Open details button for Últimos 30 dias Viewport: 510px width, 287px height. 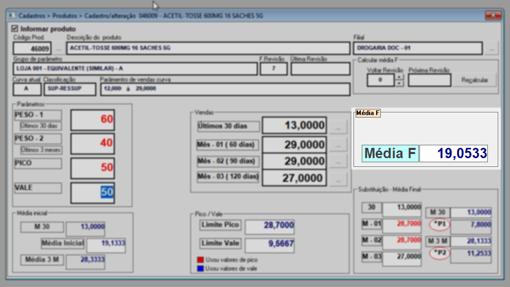(x=338, y=127)
